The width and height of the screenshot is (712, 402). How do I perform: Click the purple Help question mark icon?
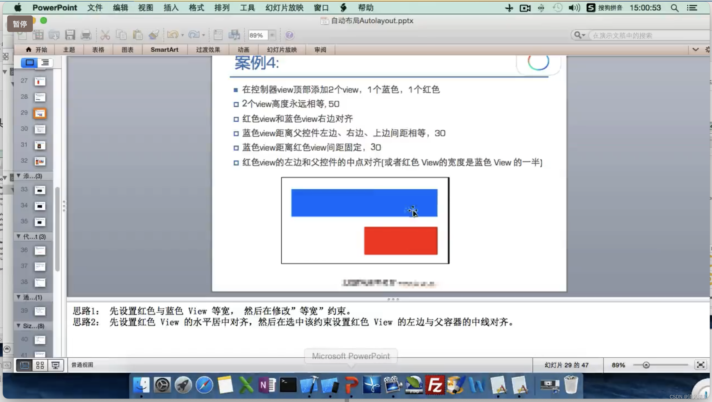tap(289, 35)
